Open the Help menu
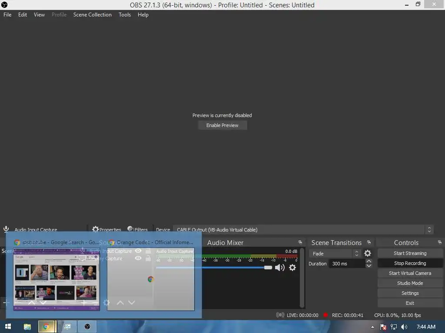The image size is (445, 333). click(x=143, y=15)
